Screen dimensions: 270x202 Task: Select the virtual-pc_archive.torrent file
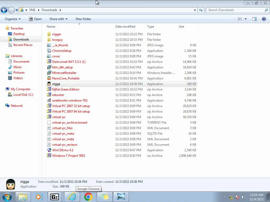70,123
